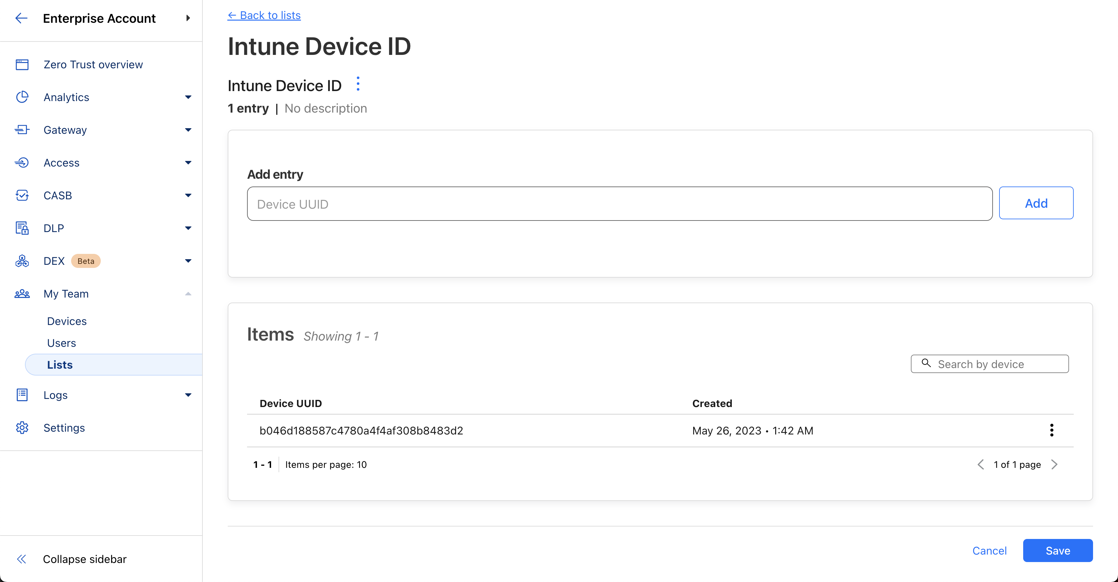Screen dimensions: 1118x582
Task: Go to previous page of items
Action: point(980,464)
